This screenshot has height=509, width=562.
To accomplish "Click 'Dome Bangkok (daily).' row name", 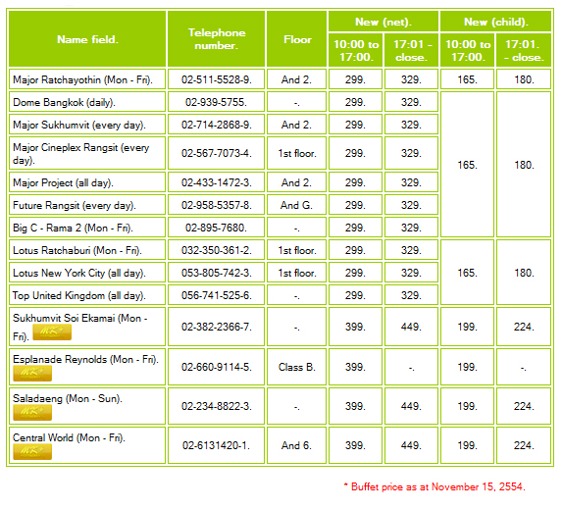I will pyautogui.click(x=64, y=103).
